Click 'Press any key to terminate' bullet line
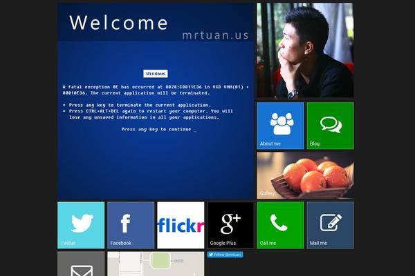Screen dimensions: 415x276 pyautogui.click(x=137, y=105)
